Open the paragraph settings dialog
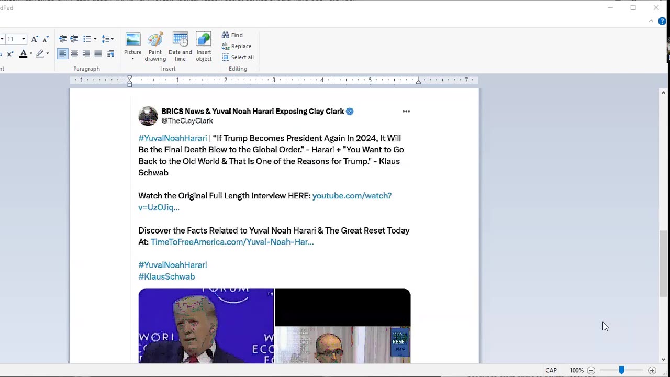670x377 pixels. pyautogui.click(x=111, y=53)
